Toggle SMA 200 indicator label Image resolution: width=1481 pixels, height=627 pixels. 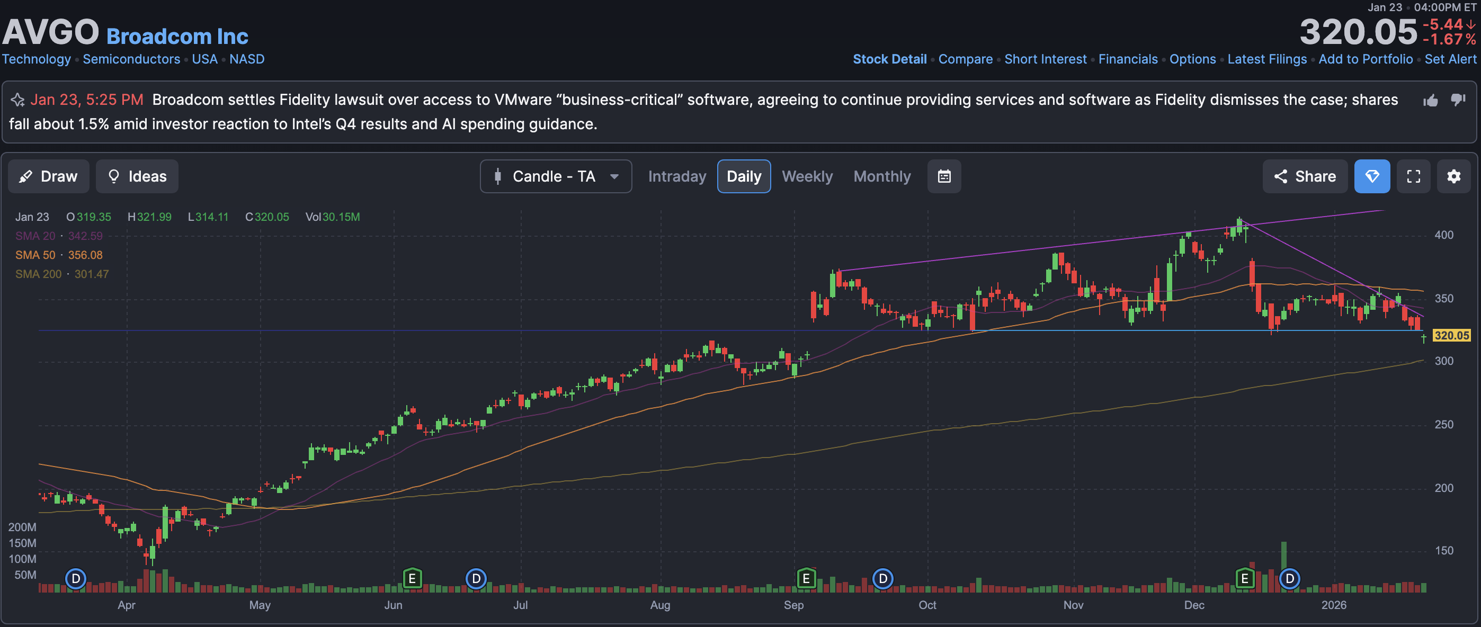click(38, 274)
